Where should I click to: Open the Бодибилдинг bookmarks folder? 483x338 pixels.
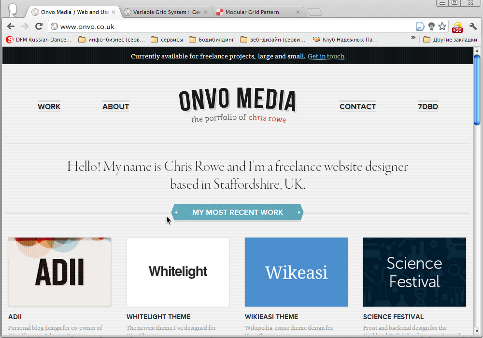(212, 40)
